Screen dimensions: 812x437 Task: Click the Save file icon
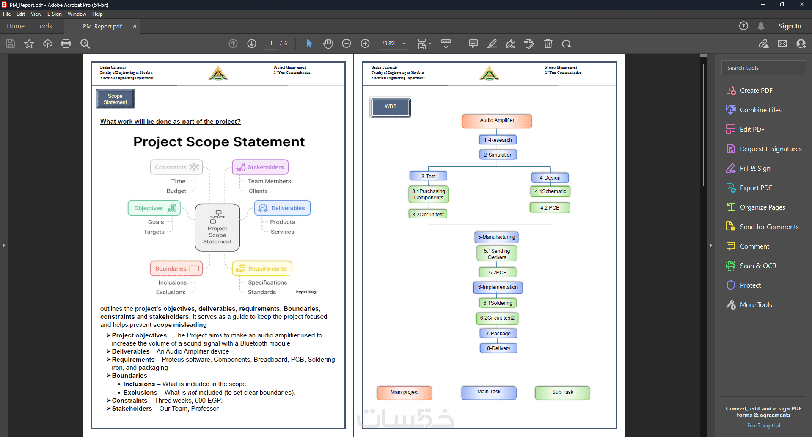click(x=11, y=44)
